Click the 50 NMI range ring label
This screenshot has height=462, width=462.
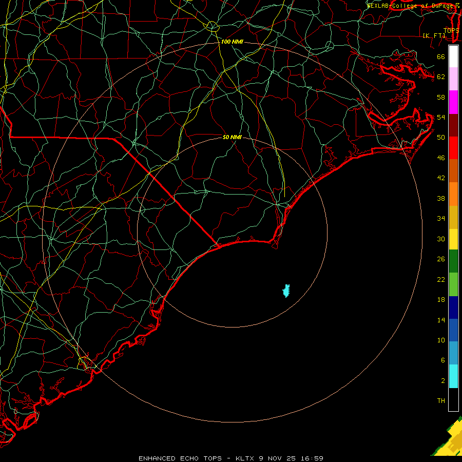232,137
